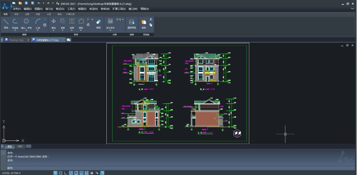Click the scissors Cut icon
The image size is (357, 175).
(x=151, y=20)
